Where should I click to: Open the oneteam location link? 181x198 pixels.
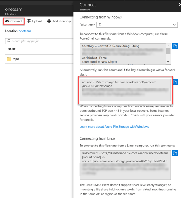25,31
